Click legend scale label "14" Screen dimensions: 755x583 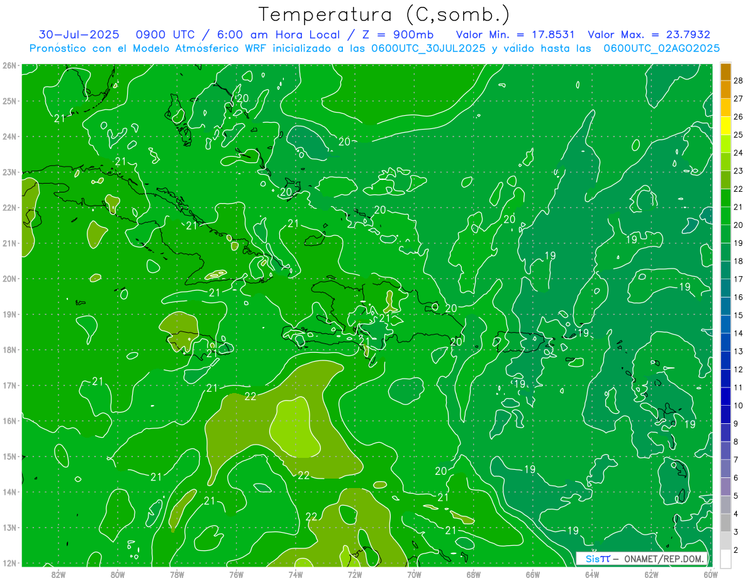[x=739, y=333]
